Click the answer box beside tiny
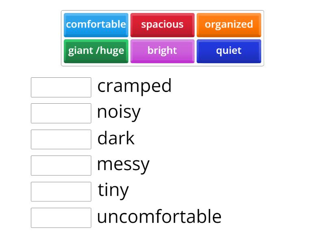Screen dimensions: 325x243 click(x=61, y=192)
